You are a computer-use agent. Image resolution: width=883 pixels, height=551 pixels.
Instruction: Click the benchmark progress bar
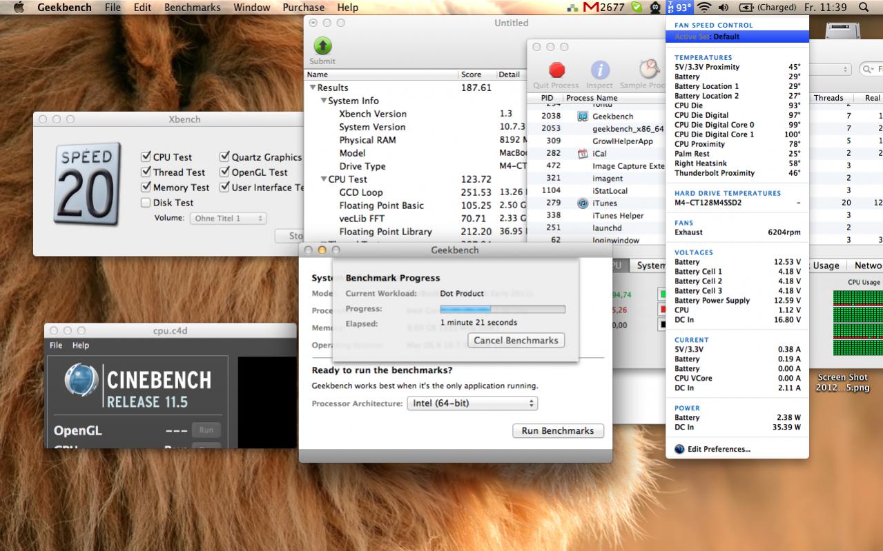coord(503,309)
